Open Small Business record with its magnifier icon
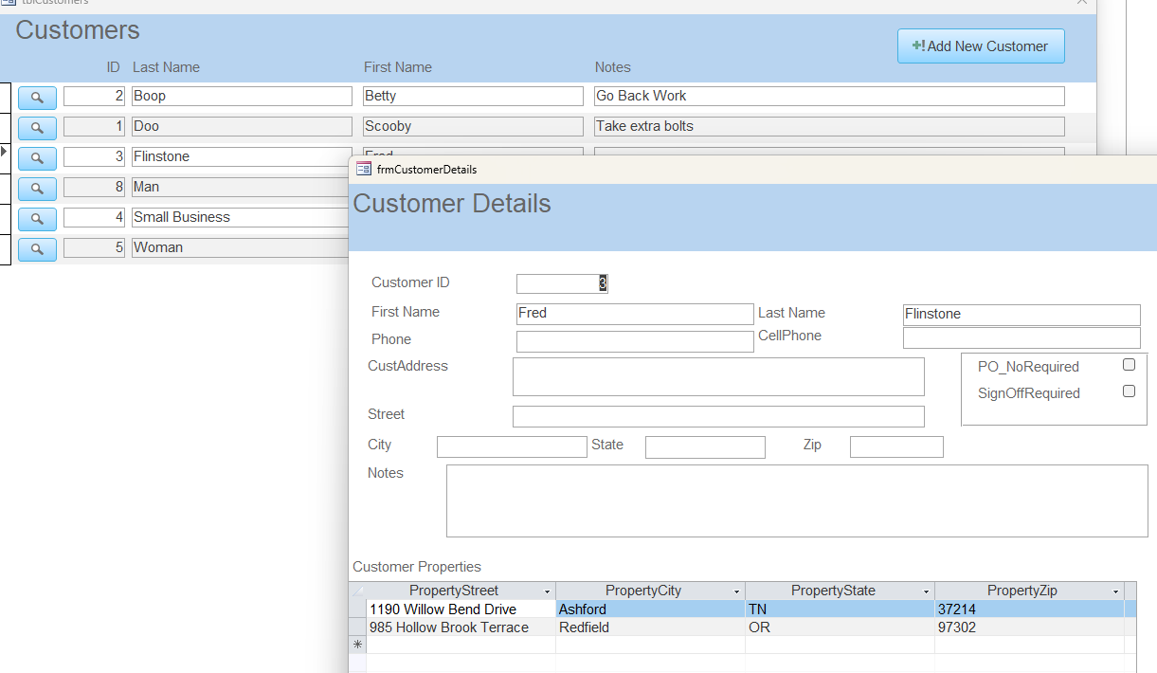 (37, 217)
